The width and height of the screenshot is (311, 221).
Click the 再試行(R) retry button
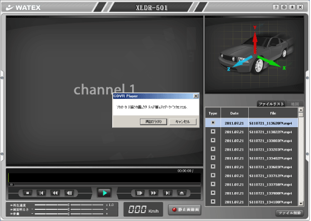(x=153, y=122)
